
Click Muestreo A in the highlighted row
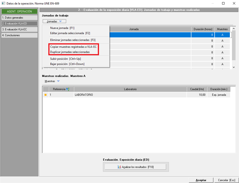click(222, 35)
